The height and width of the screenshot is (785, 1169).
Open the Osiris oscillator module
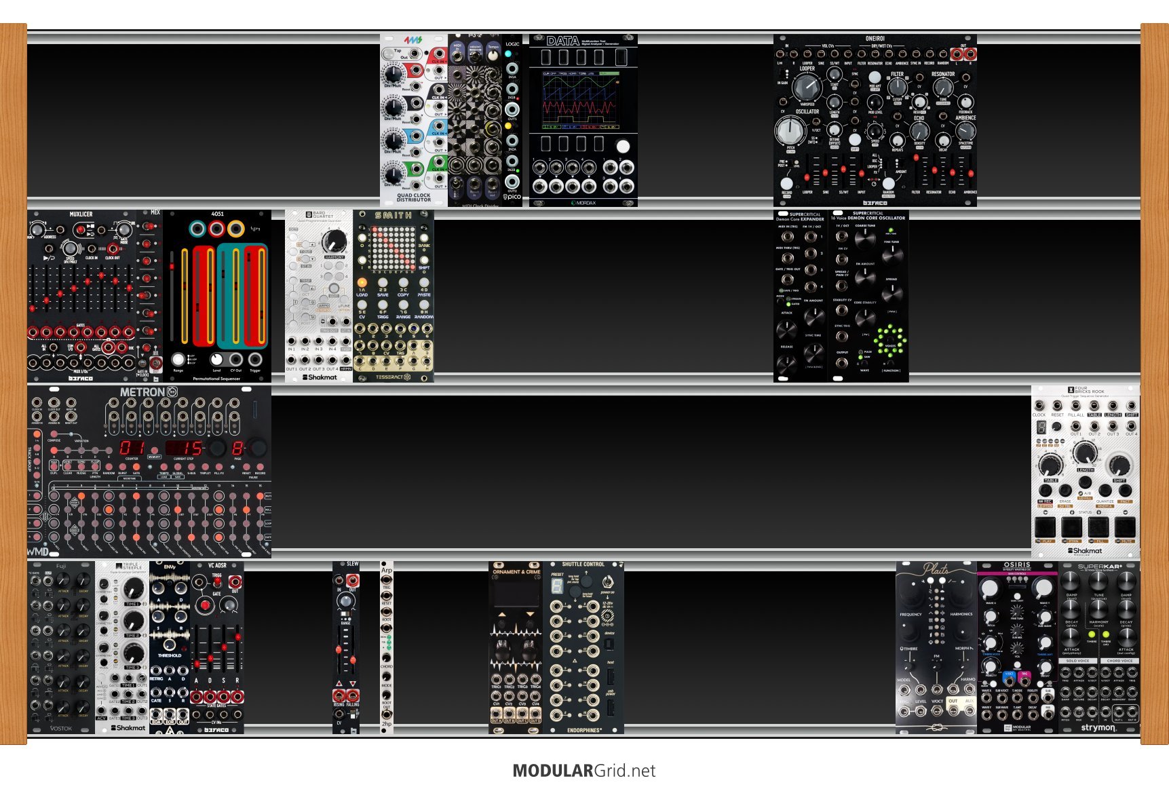tap(1018, 647)
